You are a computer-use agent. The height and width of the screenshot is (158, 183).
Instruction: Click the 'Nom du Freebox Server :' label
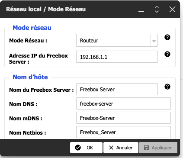tap(42, 90)
